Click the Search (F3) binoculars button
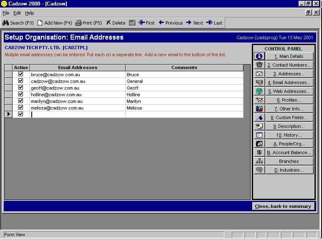Screen dimensions: 322x240 tap(18, 23)
